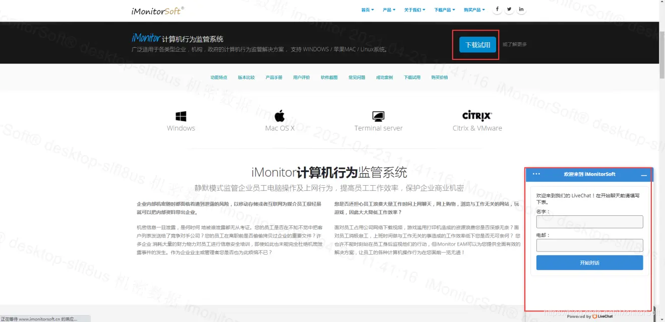665x322 pixels.
Task: Go to the 常见问题 sub-navigation tab
Action: 357,77
